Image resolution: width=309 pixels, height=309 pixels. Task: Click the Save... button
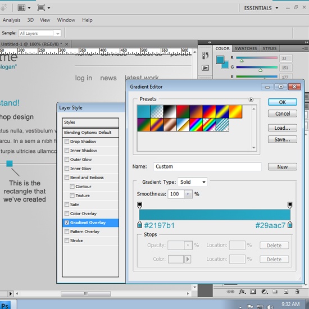pyautogui.click(x=283, y=139)
